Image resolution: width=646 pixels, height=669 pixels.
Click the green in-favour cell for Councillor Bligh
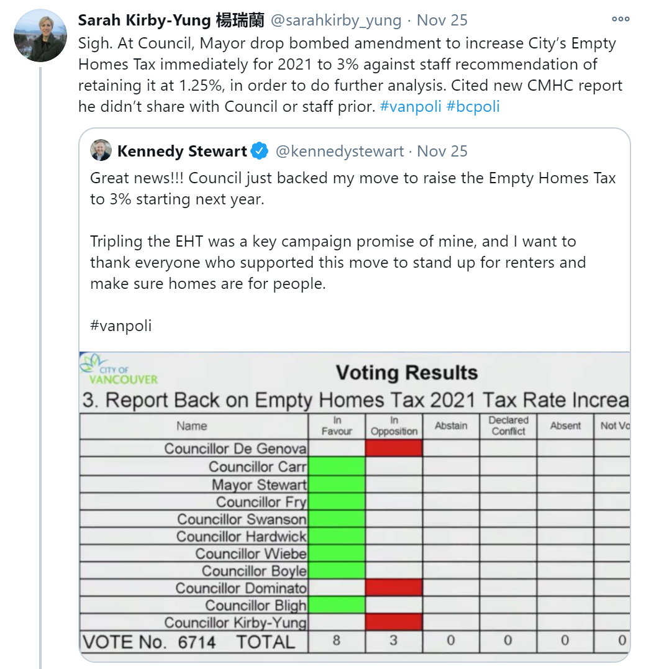pos(337,605)
